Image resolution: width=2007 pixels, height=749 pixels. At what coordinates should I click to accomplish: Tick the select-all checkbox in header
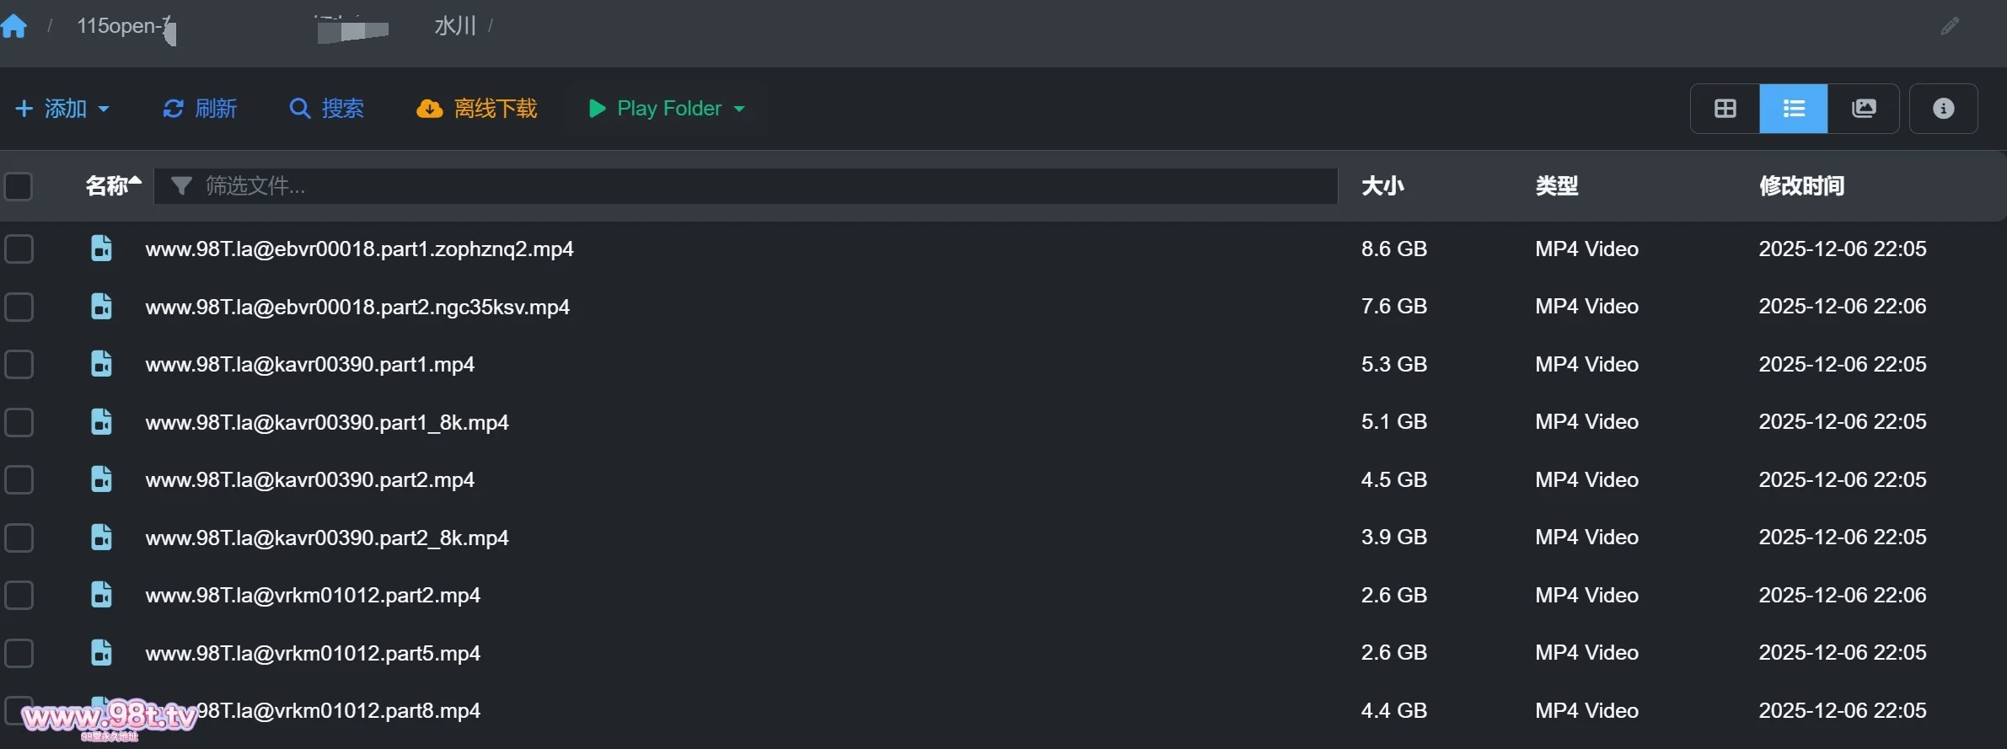pyautogui.click(x=19, y=186)
